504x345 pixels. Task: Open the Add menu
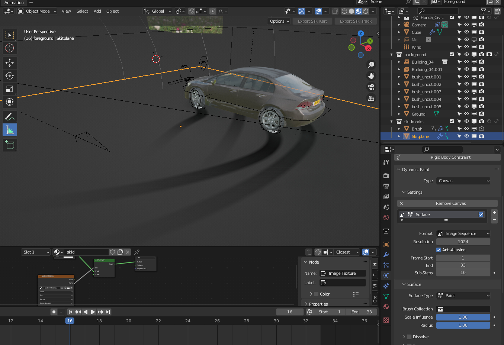point(97,11)
